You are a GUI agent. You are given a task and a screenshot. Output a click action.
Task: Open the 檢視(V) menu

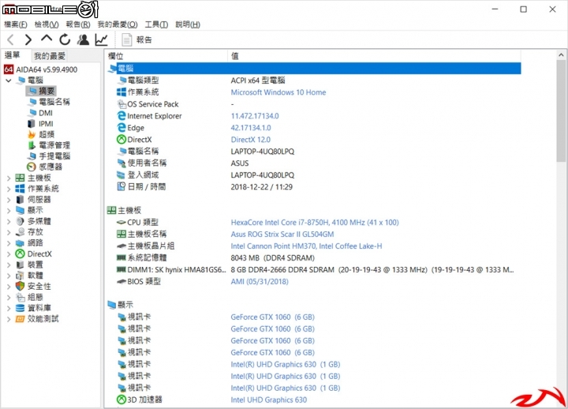coord(47,24)
